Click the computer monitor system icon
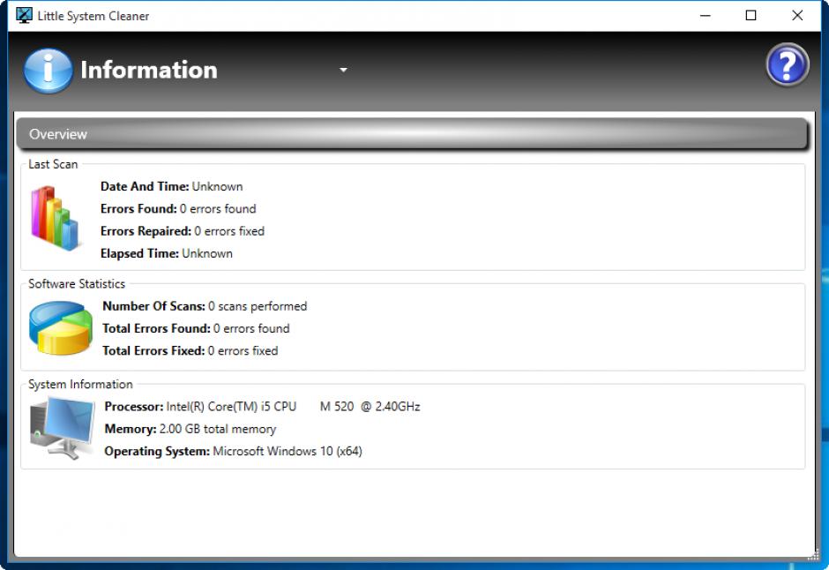The image size is (829, 570). pyautogui.click(x=63, y=427)
